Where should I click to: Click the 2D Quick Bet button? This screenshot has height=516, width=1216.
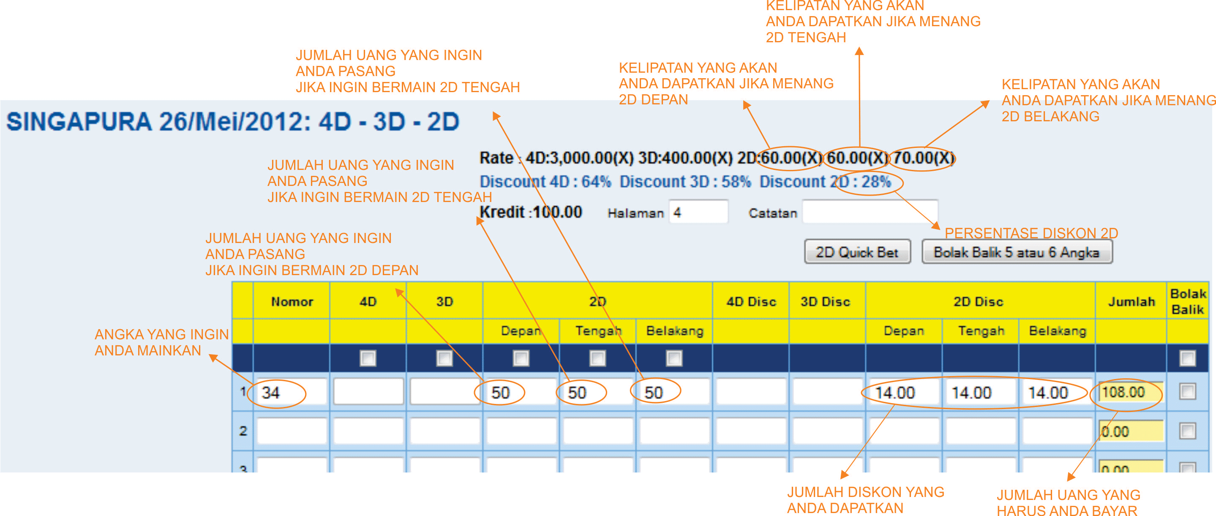pos(857,251)
